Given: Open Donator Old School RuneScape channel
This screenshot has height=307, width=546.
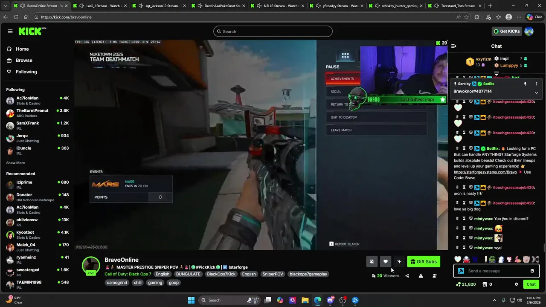Looking at the screenshot, I should tap(38, 197).
